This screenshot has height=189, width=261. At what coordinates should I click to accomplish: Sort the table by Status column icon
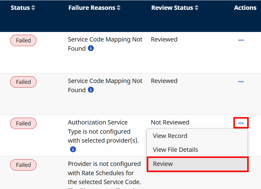click(33, 8)
